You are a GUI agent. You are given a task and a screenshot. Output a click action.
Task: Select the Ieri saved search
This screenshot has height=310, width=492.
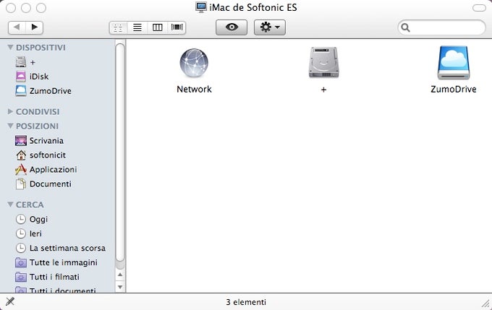click(28, 233)
